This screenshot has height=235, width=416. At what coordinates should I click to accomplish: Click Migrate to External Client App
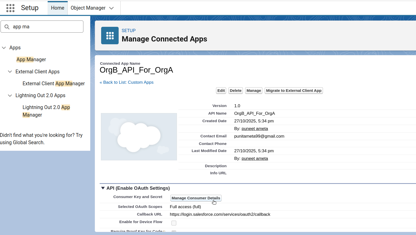[x=293, y=90]
